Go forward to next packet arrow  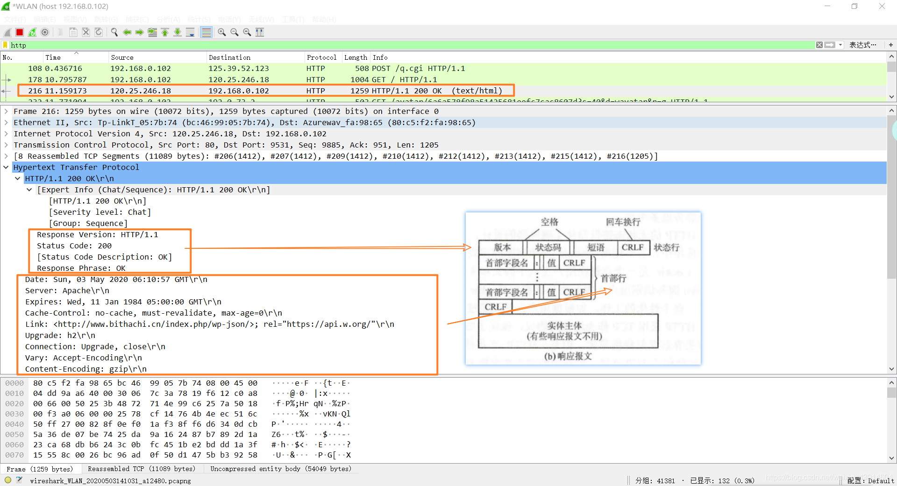pyautogui.click(x=139, y=32)
